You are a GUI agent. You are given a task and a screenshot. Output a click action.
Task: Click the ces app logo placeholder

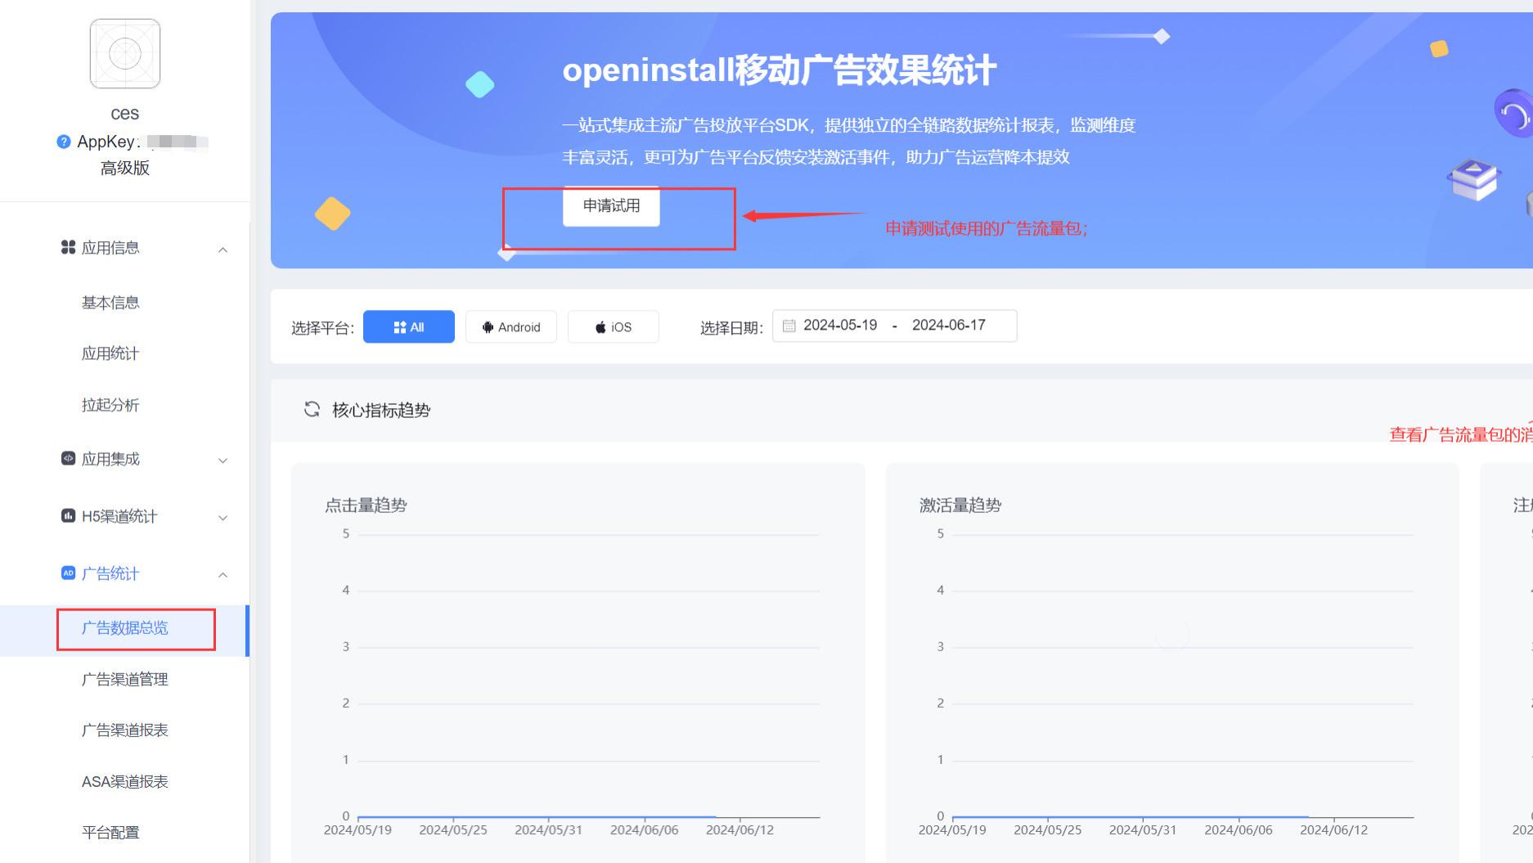click(125, 54)
